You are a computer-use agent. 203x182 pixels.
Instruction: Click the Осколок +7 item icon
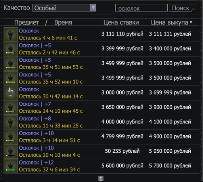click(x=11, y=108)
